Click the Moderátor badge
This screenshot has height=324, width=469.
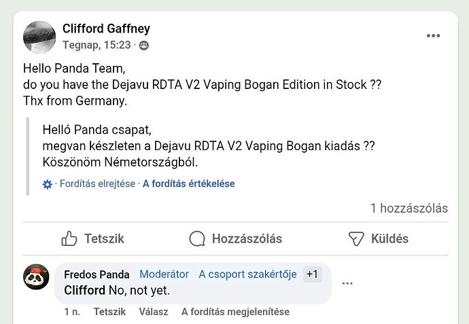pos(164,274)
